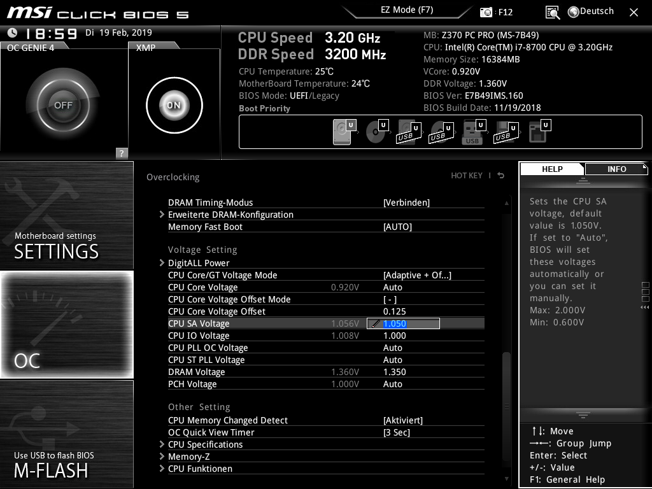Open the M-FLASH section
Image resolution: width=652 pixels, height=489 pixels.
66,434
